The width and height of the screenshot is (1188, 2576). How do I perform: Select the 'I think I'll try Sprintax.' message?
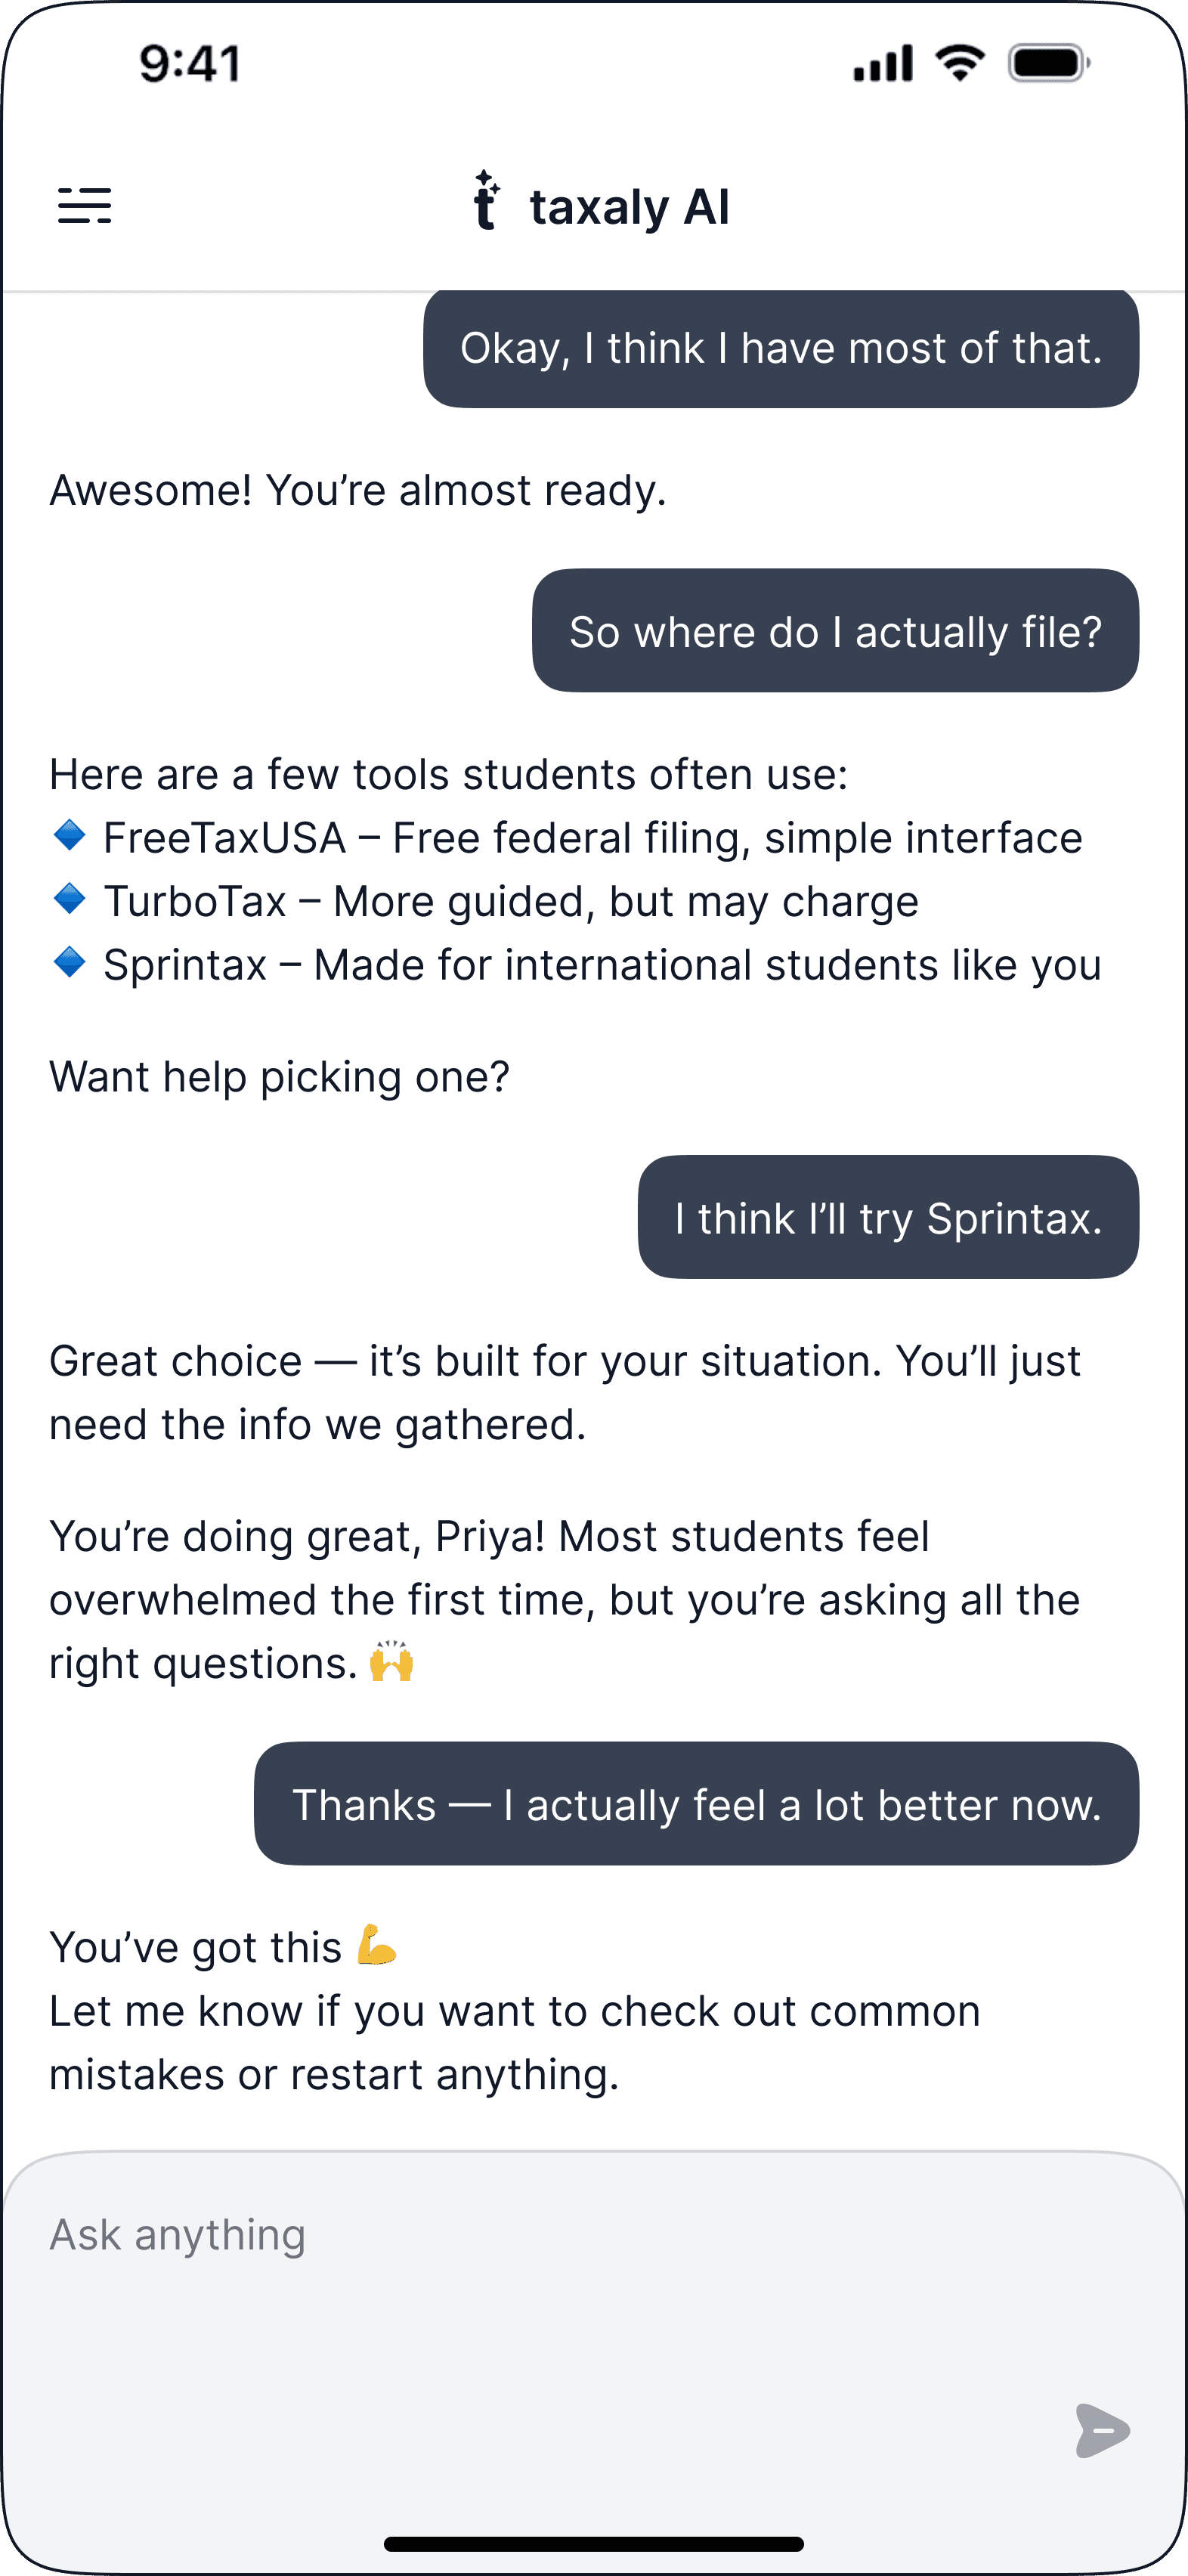(889, 1218)
